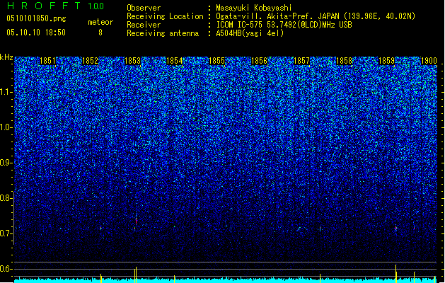The width and height of the screenshot is (445, 283).
Task: Click the 1852 time marker
Action: pos(90,61)
